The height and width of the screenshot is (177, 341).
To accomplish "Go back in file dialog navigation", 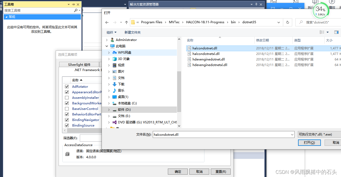I will [x=107, y=22].
